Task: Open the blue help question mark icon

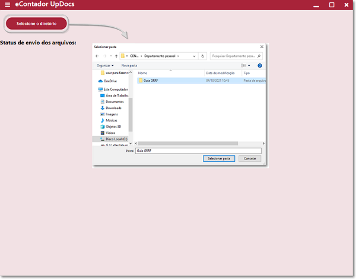Action: (260, 66)
